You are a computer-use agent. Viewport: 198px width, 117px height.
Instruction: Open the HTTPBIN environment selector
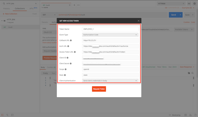pyautogui.click(x=171, y=3)
